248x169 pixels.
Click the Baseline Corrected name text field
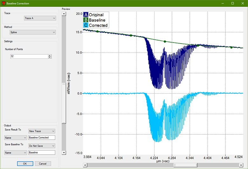[x=42, y=138]
